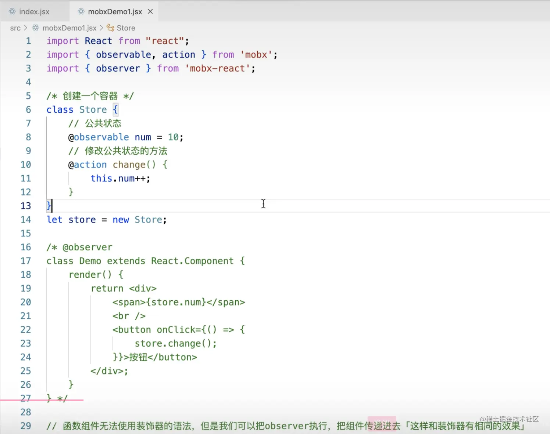Click the @observable decorator on line 8
Screen dimensions: 550x434
[x=99, y=137]
